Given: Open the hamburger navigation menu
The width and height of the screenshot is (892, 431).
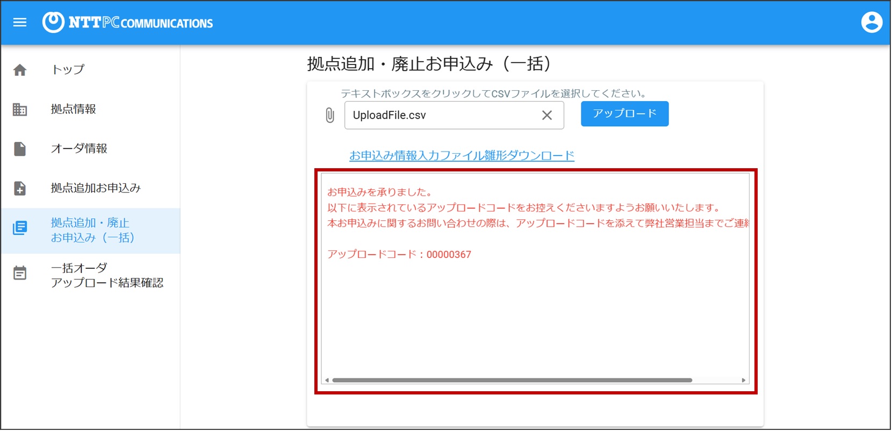Looking at the screenshot, I should pyautogui.click(x=20, y=23).
